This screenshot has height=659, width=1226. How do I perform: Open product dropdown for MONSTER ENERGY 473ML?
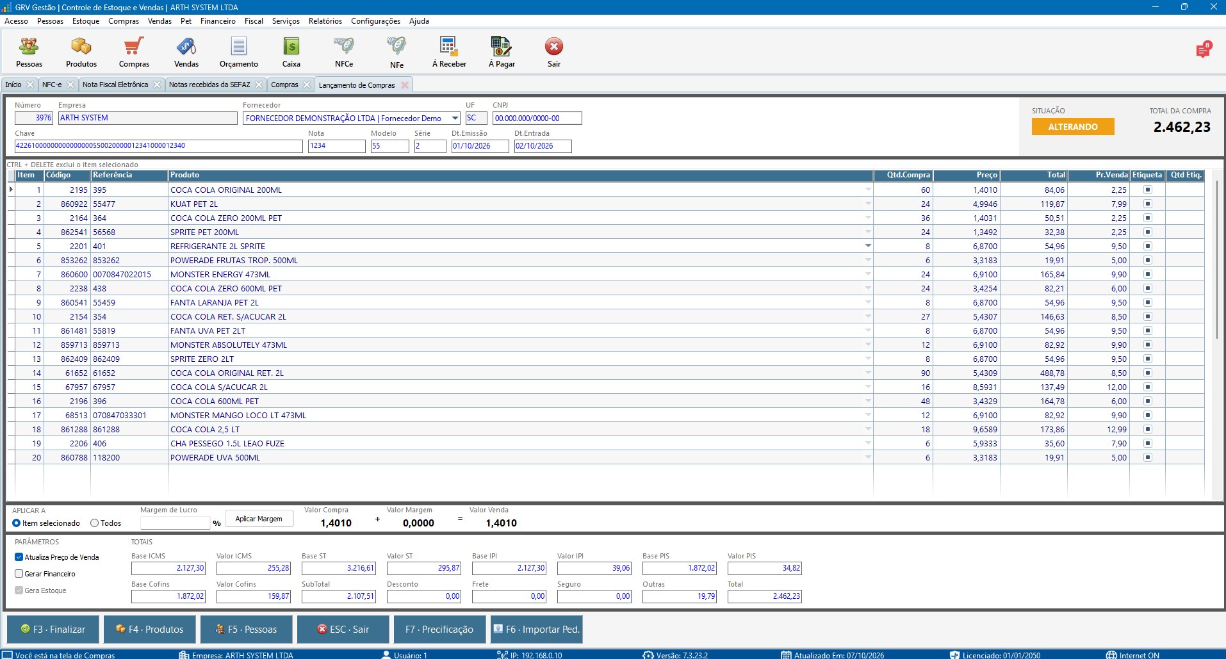[x=868, y=274]
